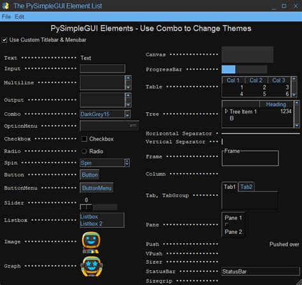The width and height of the screenshot is (302, 285).
Task: Expand Tree Item 1 arrow
Action: point(226,111)
